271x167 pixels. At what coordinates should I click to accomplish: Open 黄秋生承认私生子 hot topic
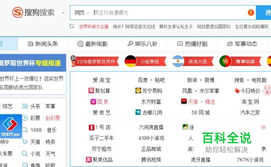pyautogui.click(x=176, y=27)
